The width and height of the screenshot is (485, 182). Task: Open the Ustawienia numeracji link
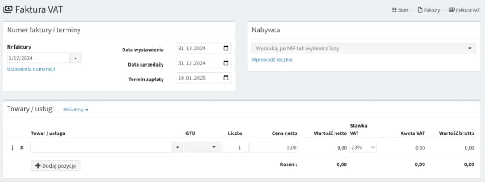[31, 69]
